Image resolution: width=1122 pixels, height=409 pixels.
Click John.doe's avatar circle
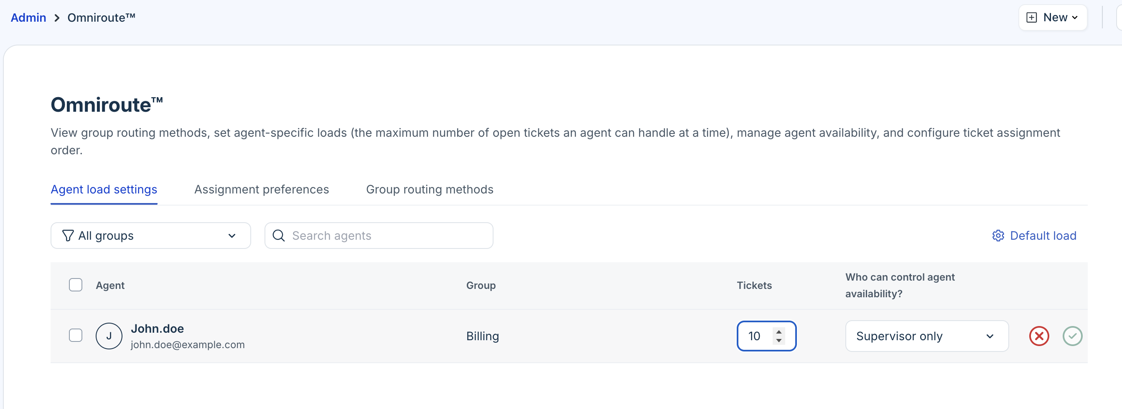[x=109, y=336]
